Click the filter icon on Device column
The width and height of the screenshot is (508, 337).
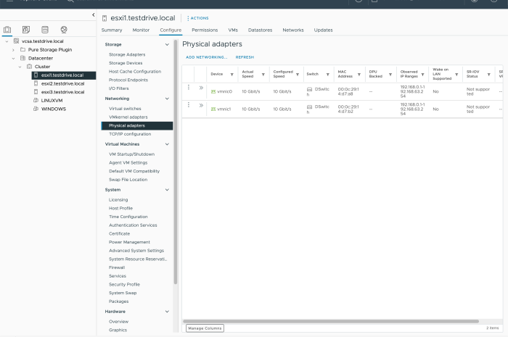pyautogui.click(x=232, y=74)
